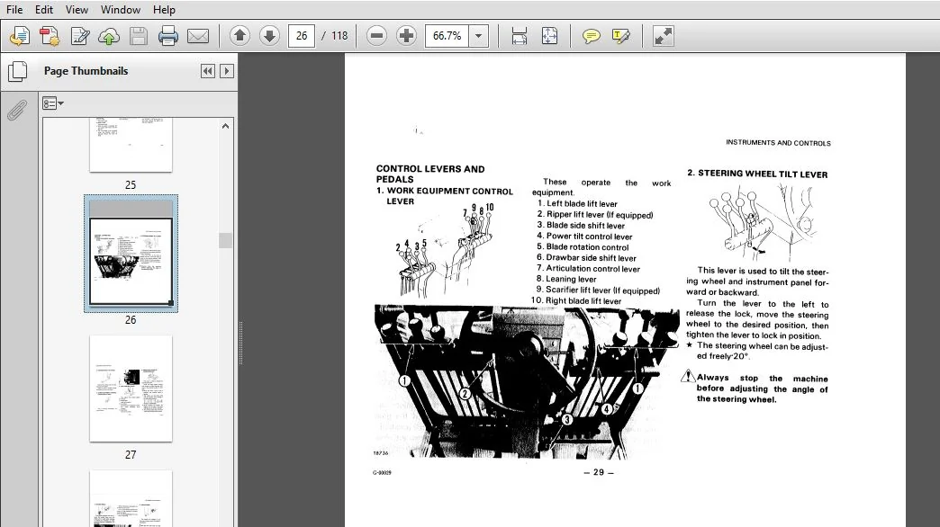The image size is (940, 527).
Task: Click the read mode expand icon
Action: [x=663, y=36]
